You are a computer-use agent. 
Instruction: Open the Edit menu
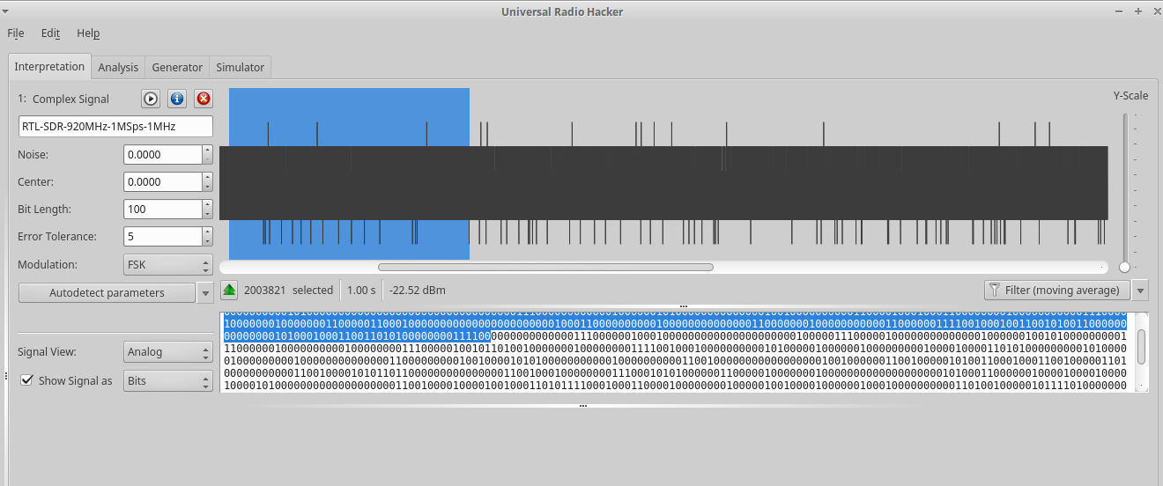[x=50, y=33]
